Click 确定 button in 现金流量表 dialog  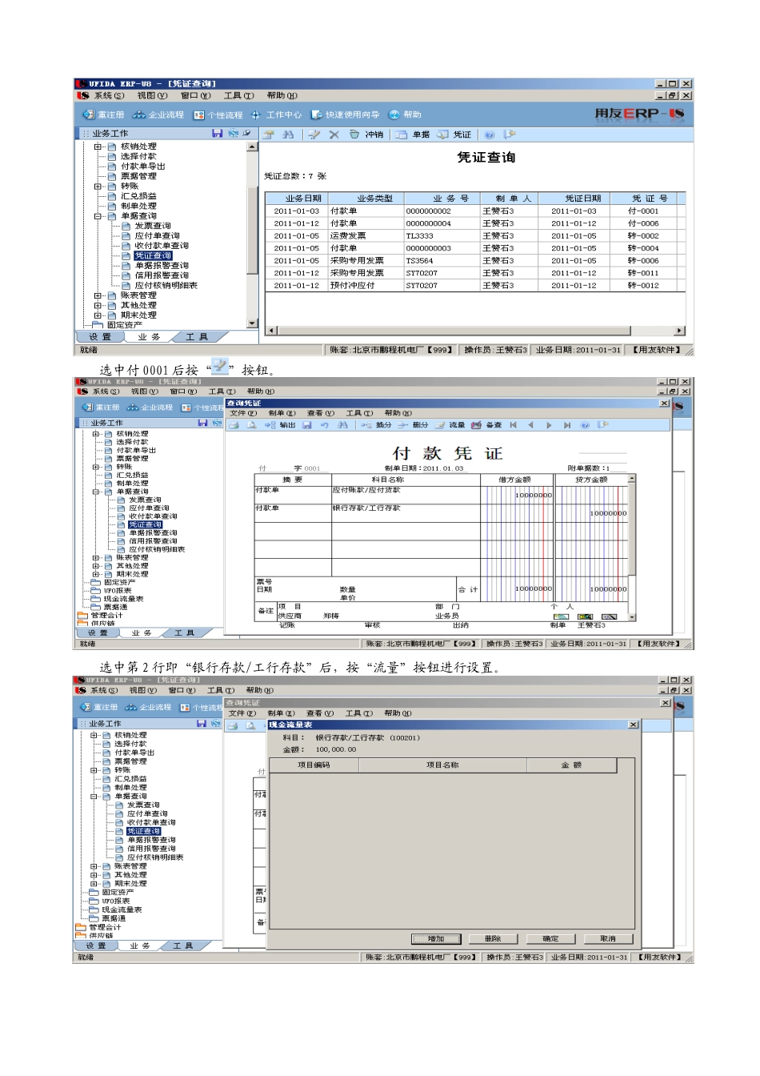(x=550, y=939)
